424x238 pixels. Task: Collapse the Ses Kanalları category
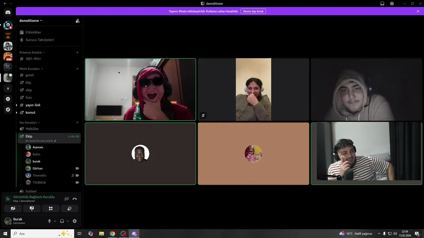point(29,122)
